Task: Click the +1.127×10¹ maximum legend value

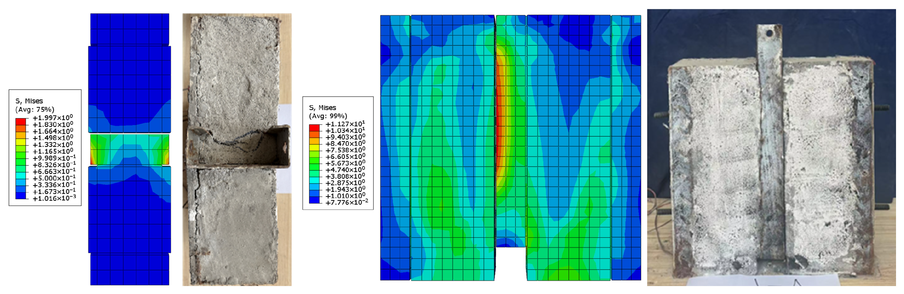Action: 345,124
